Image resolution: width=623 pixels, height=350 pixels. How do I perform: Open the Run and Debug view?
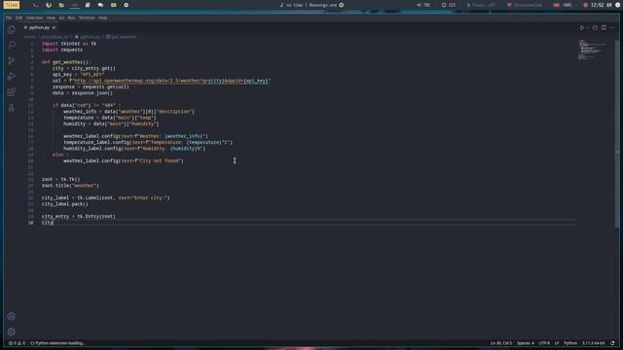click(x=11, y=76)
